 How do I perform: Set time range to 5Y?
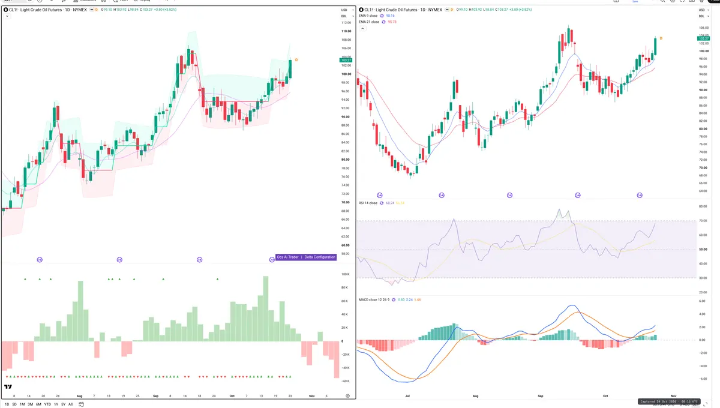[x=63, y=404]
